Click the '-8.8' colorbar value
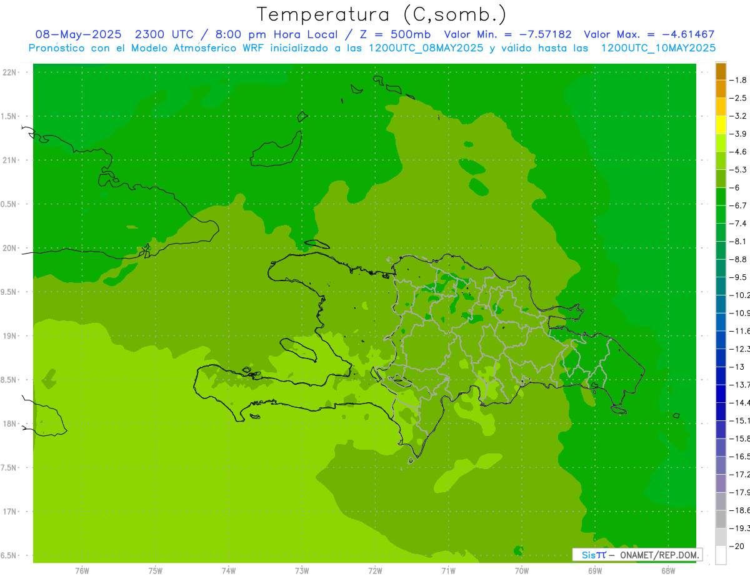The height and width of the screenshot is (579, 750). point(739,259)
